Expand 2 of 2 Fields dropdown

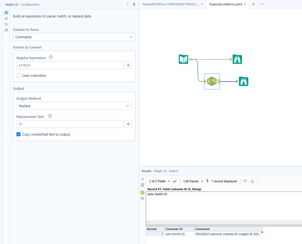[x=160, y=181]
